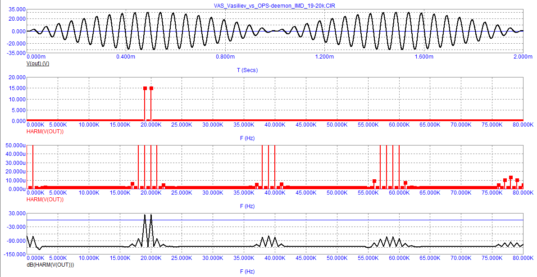Select the 22 kHz marker in micro-scale plot

pyautogui.click(x=164, y=185)
